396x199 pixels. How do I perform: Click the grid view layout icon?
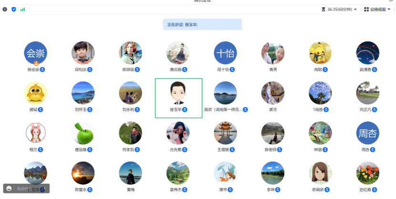366,9
